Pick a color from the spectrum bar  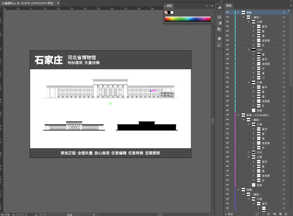[x=188, y=19]
